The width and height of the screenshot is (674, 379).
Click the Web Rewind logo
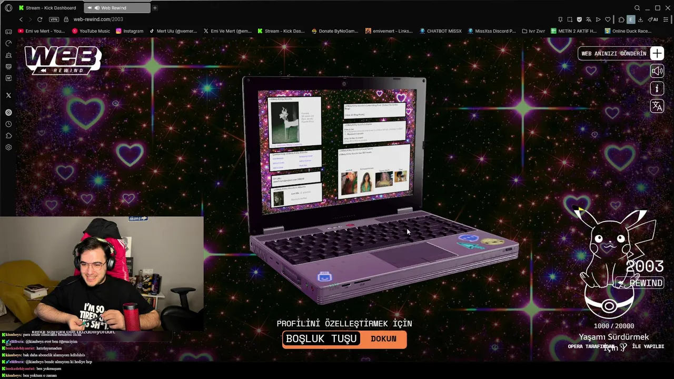click(x=63, y=60)
